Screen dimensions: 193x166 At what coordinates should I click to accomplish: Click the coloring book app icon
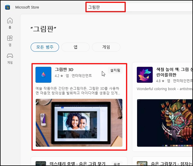[145, 75]
